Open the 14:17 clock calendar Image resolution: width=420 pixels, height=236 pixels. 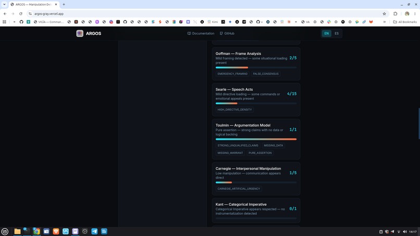point(413,232)
